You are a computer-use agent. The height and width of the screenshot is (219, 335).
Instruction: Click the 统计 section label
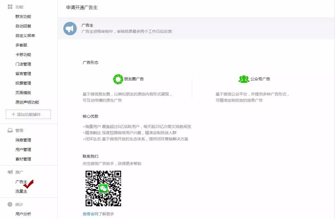[19, 204]
